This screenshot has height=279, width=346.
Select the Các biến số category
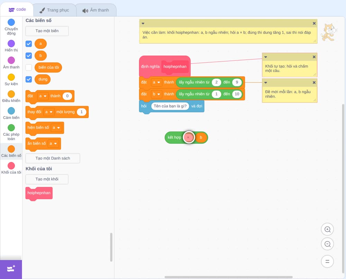point(11,151)
